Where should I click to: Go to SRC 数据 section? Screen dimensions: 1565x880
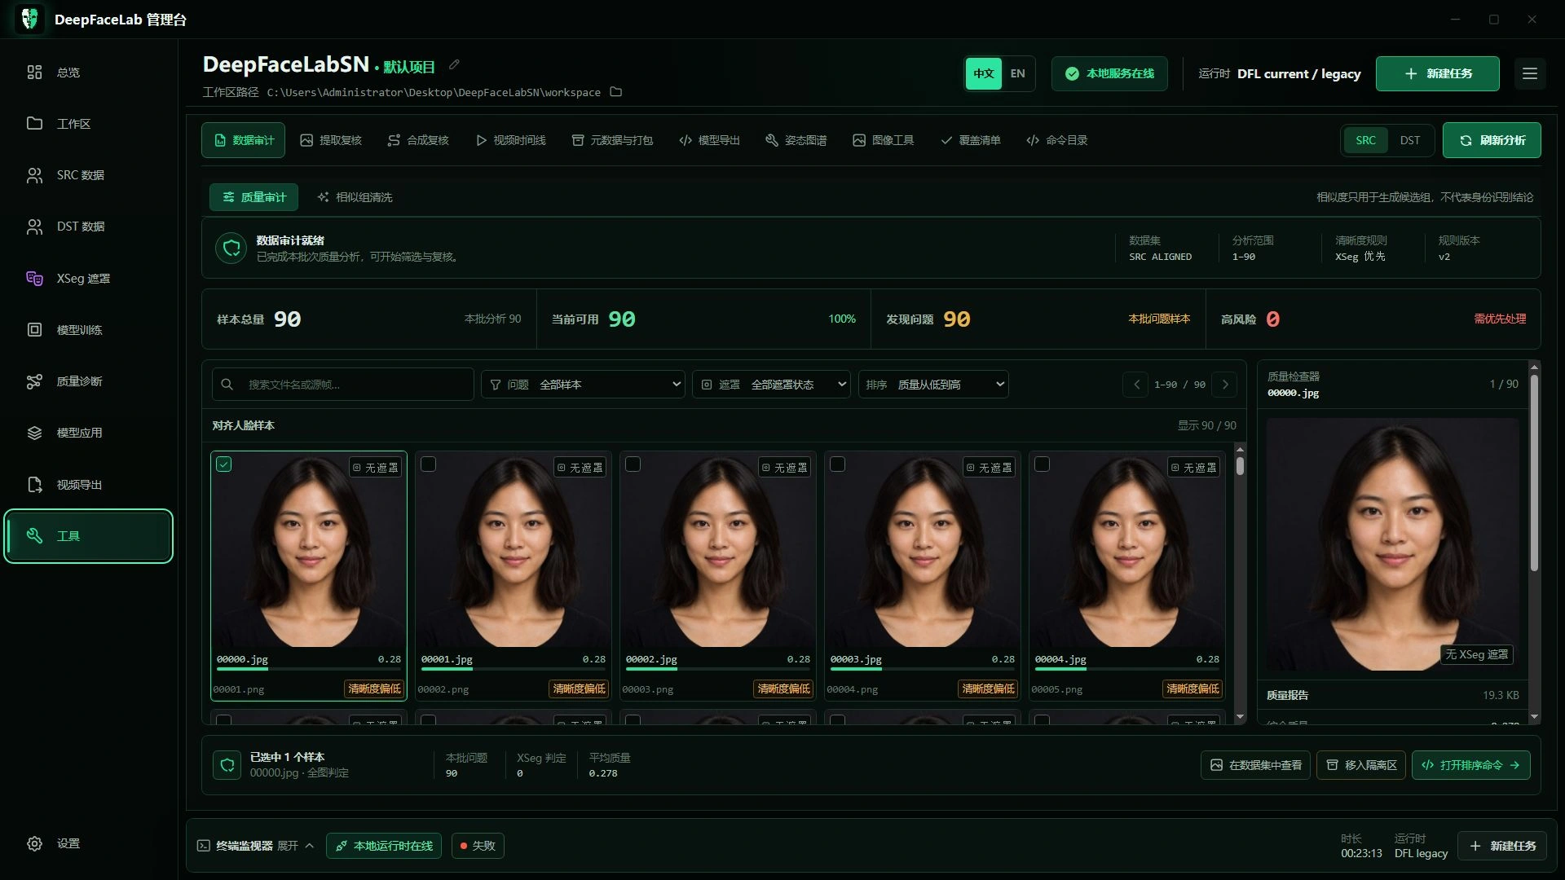tap(88, 175)
